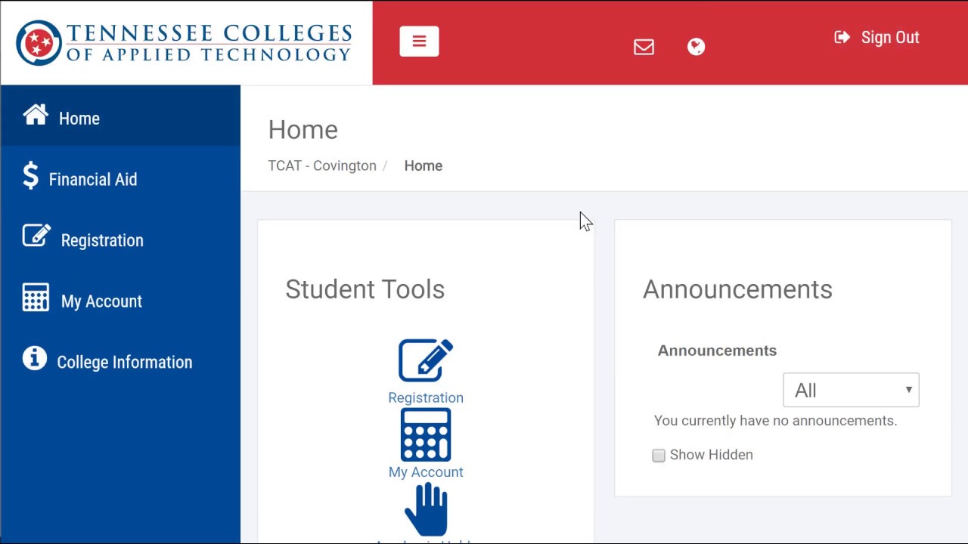This screenshot has height=544, width=968.
Task: Click the hand Academic Holds icon
Action: 427,509
